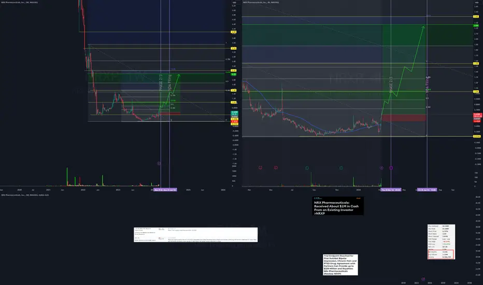Click the green 2.25 price label on 4h chart
Image resolution: width=483 pixels, height=285 pixels.
coord(476,25)
